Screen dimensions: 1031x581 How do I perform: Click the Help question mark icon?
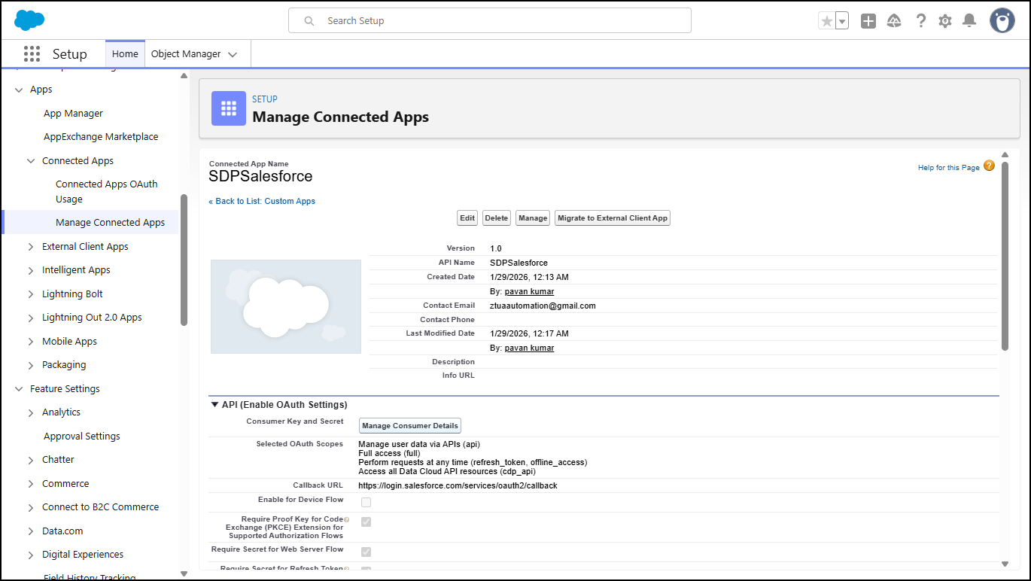click(x=920, y=21)
